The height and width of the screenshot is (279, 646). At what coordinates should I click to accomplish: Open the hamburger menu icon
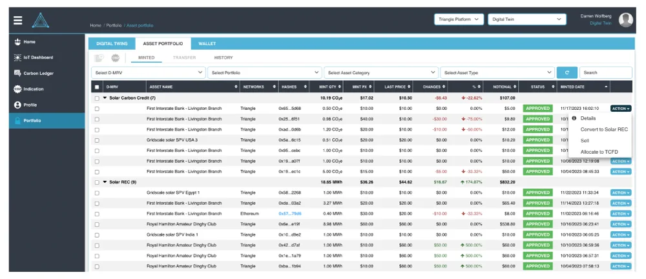[17, 20]
